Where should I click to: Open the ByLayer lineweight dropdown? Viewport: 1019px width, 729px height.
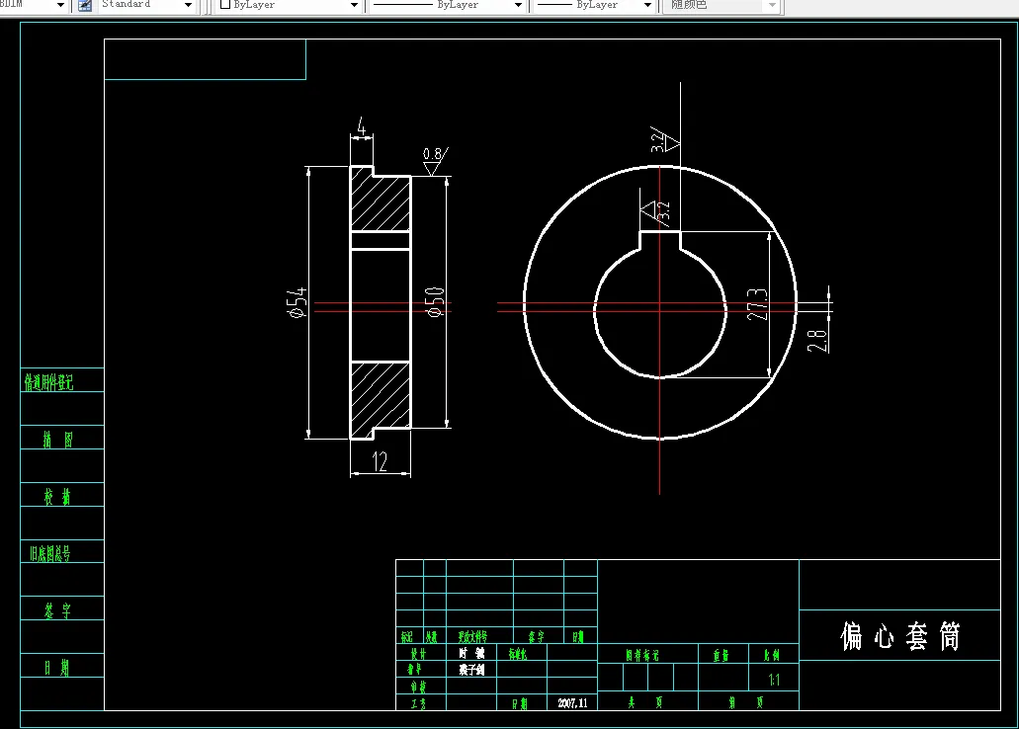coord(594,5)
